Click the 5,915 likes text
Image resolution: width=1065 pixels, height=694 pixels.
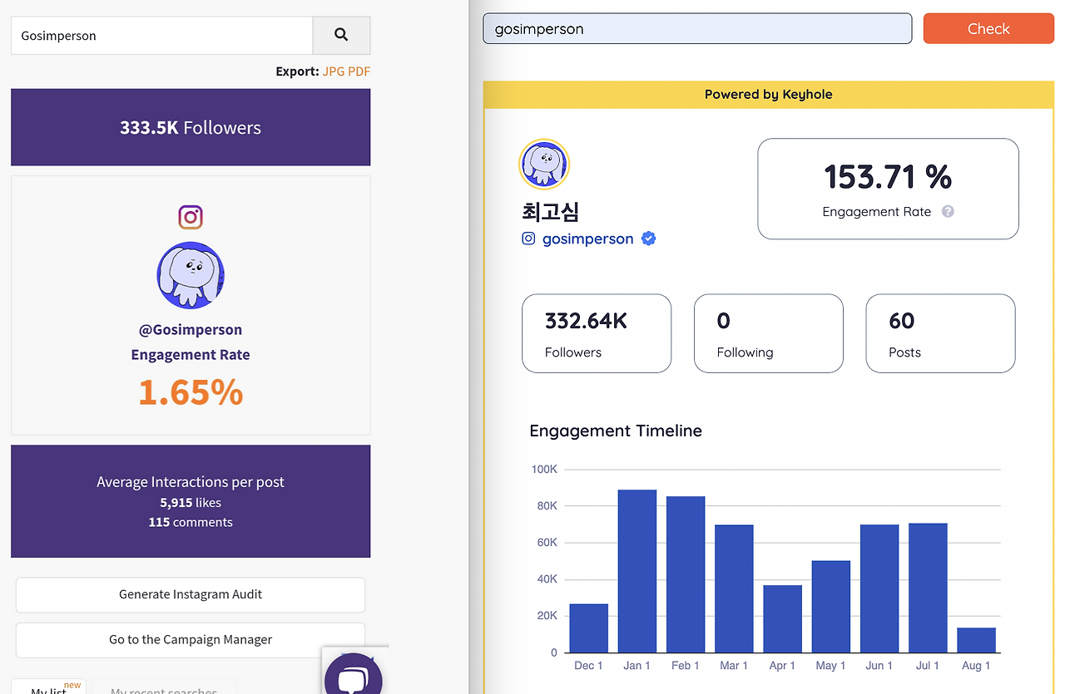pos(191,503)
